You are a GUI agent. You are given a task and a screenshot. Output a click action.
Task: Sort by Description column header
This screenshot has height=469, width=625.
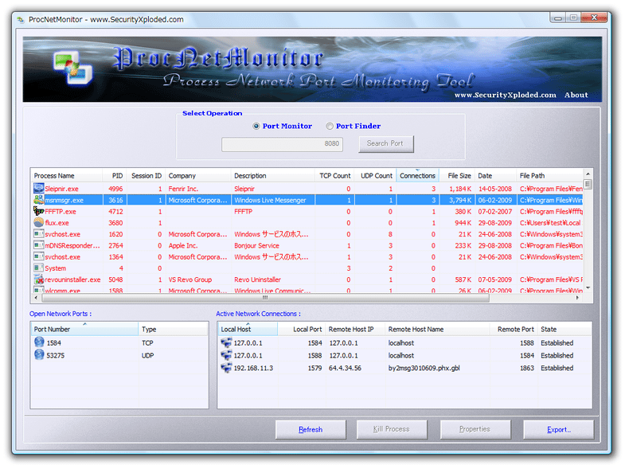(272, 175)
